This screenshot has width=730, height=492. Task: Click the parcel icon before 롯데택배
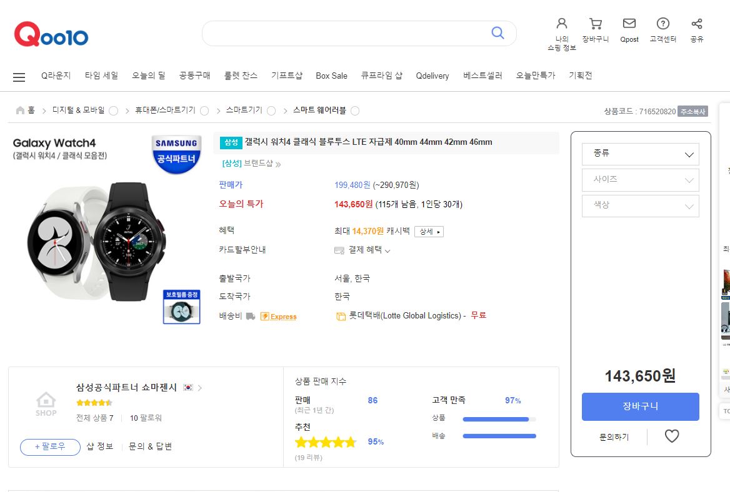tap(341, 316)
